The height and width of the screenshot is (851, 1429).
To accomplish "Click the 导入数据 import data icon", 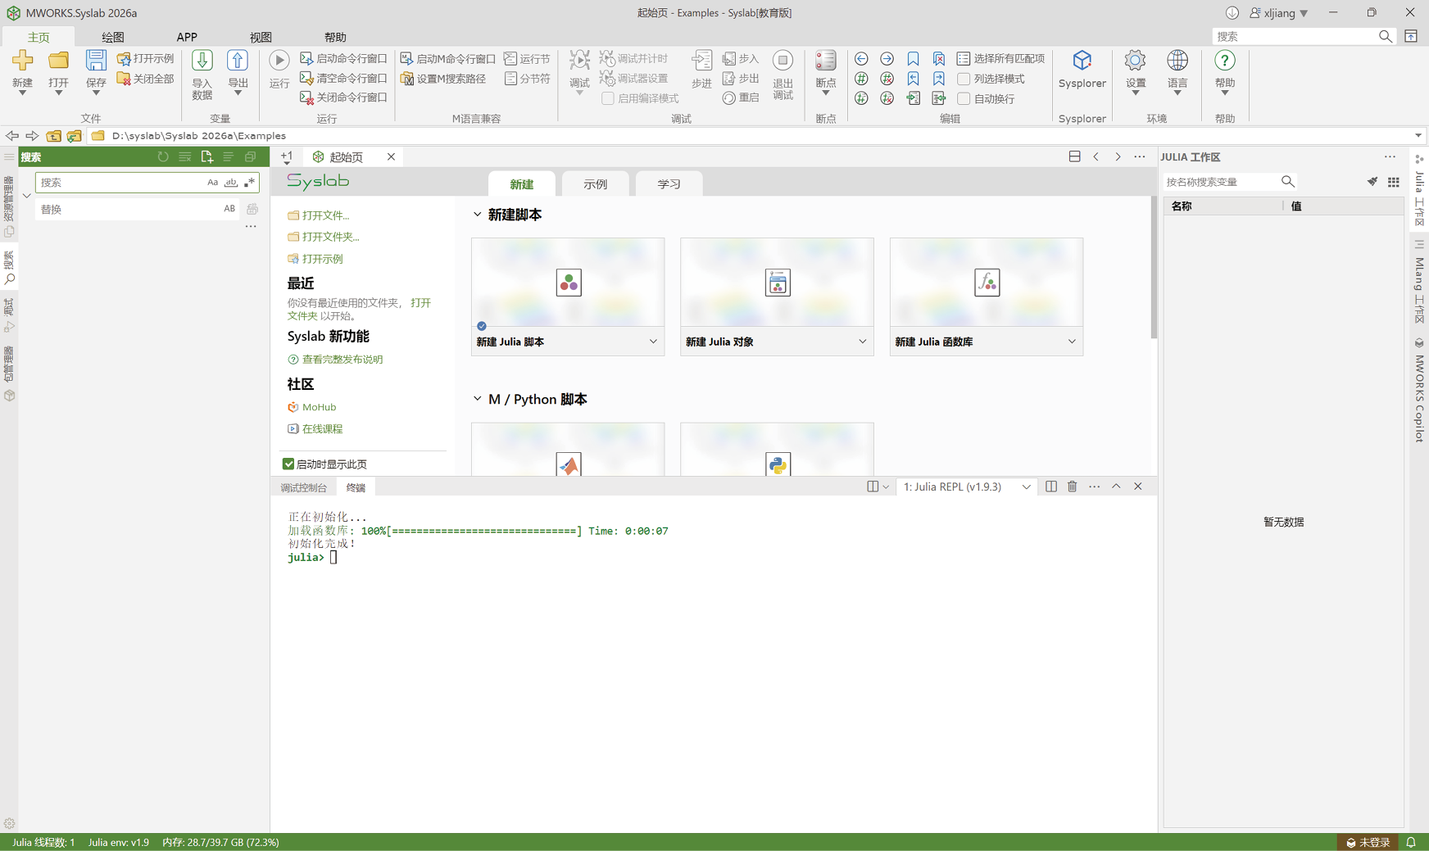I will click(x=202, y=61).
